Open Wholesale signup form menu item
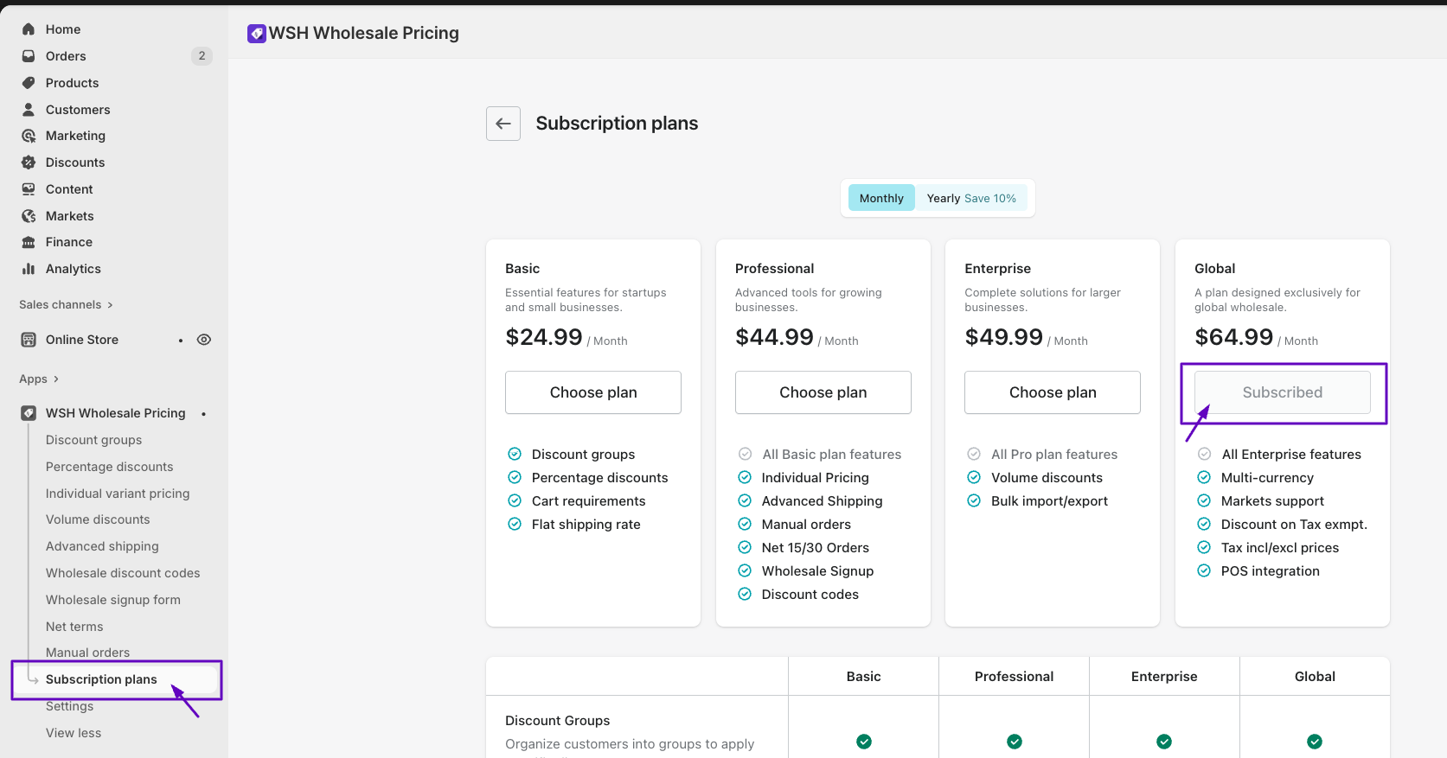Viewport: 1447px width, 758px height. click(x=113, y=600)
